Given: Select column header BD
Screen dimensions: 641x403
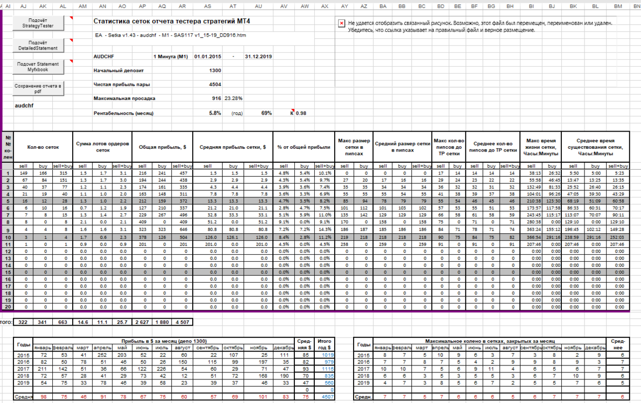Looking at the screenshot, I should tap(441, 6).
